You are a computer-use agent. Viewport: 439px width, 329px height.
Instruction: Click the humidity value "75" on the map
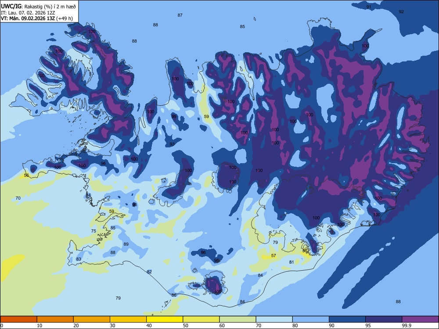pos(94,231)
